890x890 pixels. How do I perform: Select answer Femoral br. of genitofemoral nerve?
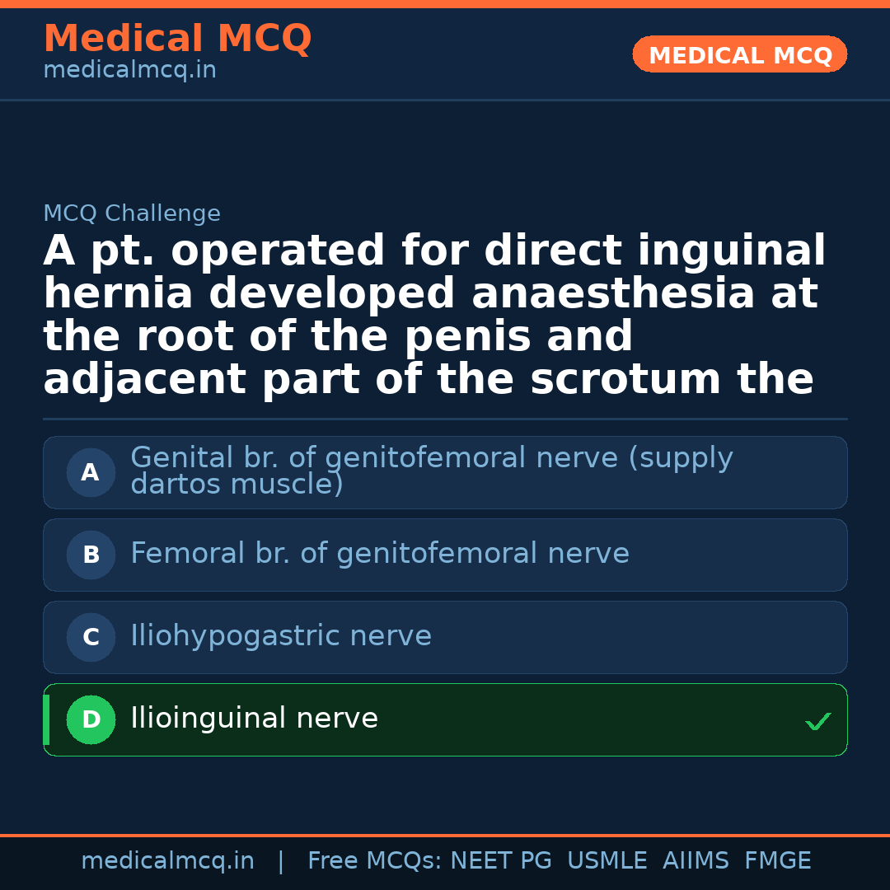pos(379,554)
